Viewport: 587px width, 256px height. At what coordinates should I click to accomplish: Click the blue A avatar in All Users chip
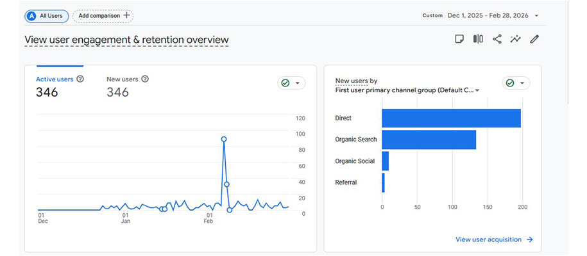[x=32, y=16]
